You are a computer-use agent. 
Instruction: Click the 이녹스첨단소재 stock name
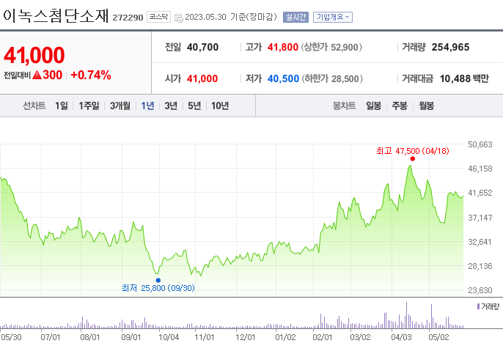[x=56, y=15]
